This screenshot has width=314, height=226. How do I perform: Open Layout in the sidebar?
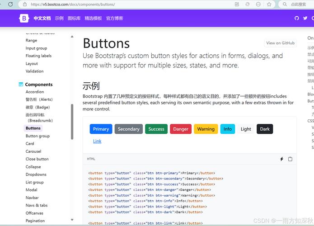(32, 64)
